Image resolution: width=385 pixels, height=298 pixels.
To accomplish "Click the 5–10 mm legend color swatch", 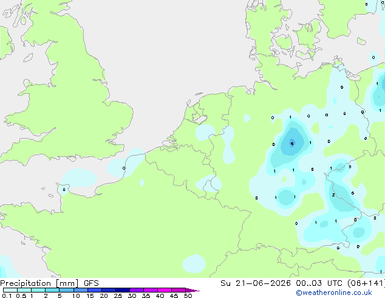I will (x=67, y=290).
